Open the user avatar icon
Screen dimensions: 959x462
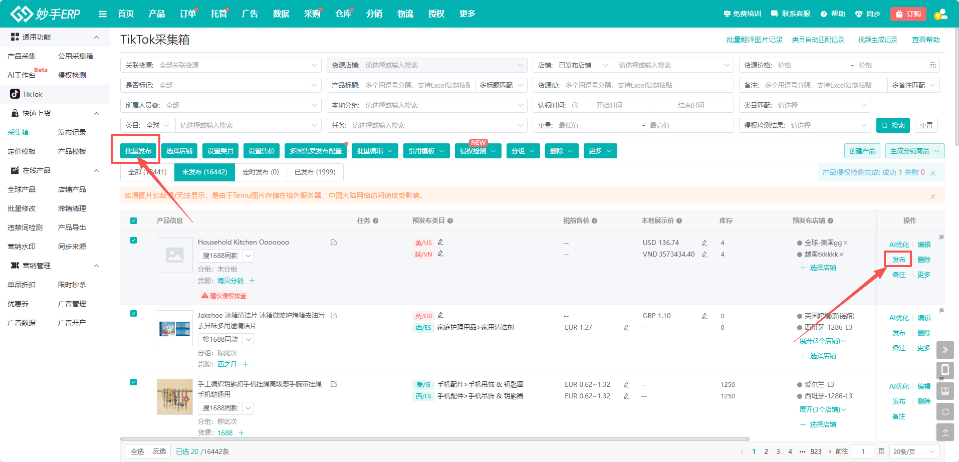pos(940,14)
